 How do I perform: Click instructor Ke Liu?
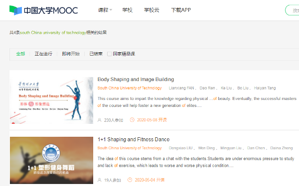[226, 88]
